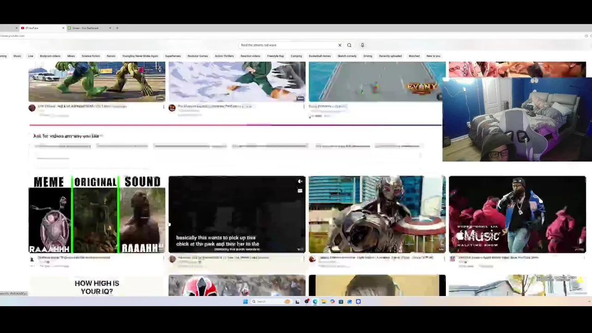Pick the Watched chip
592x333 pixels.
(414, 56)
